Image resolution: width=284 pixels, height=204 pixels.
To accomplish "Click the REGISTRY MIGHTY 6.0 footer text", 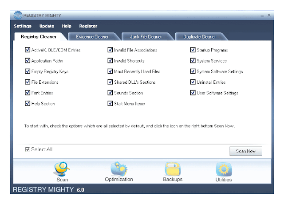I will (x=48, y=189).
